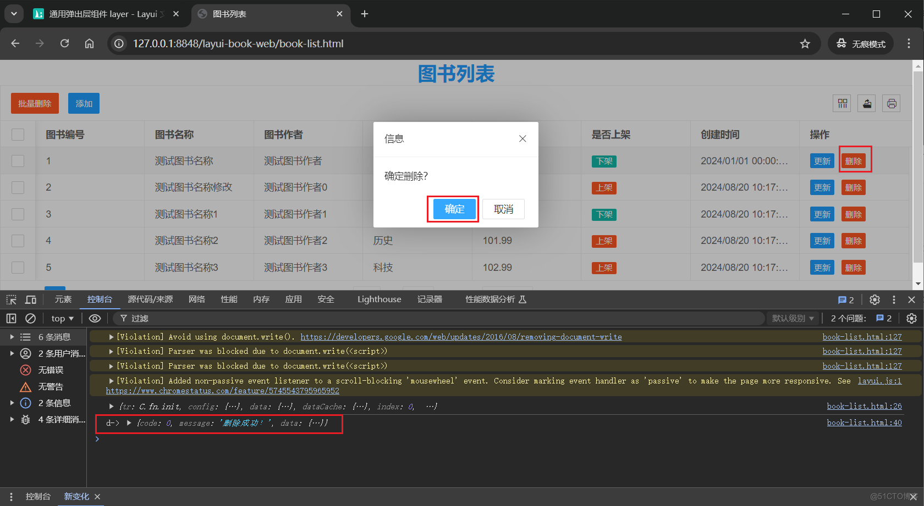Toggle DevTools device toolbar icon

click(x=31, y=299)
